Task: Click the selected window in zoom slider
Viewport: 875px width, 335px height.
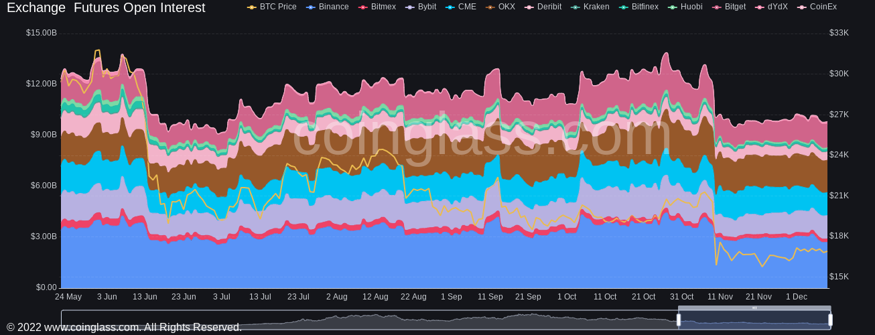Action: coord(754,320)
